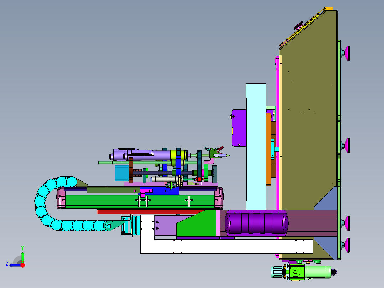The width and height of the screenshot is (384, 288).
Task: Click the green Y axis arrow on triad
Action: 22,256
